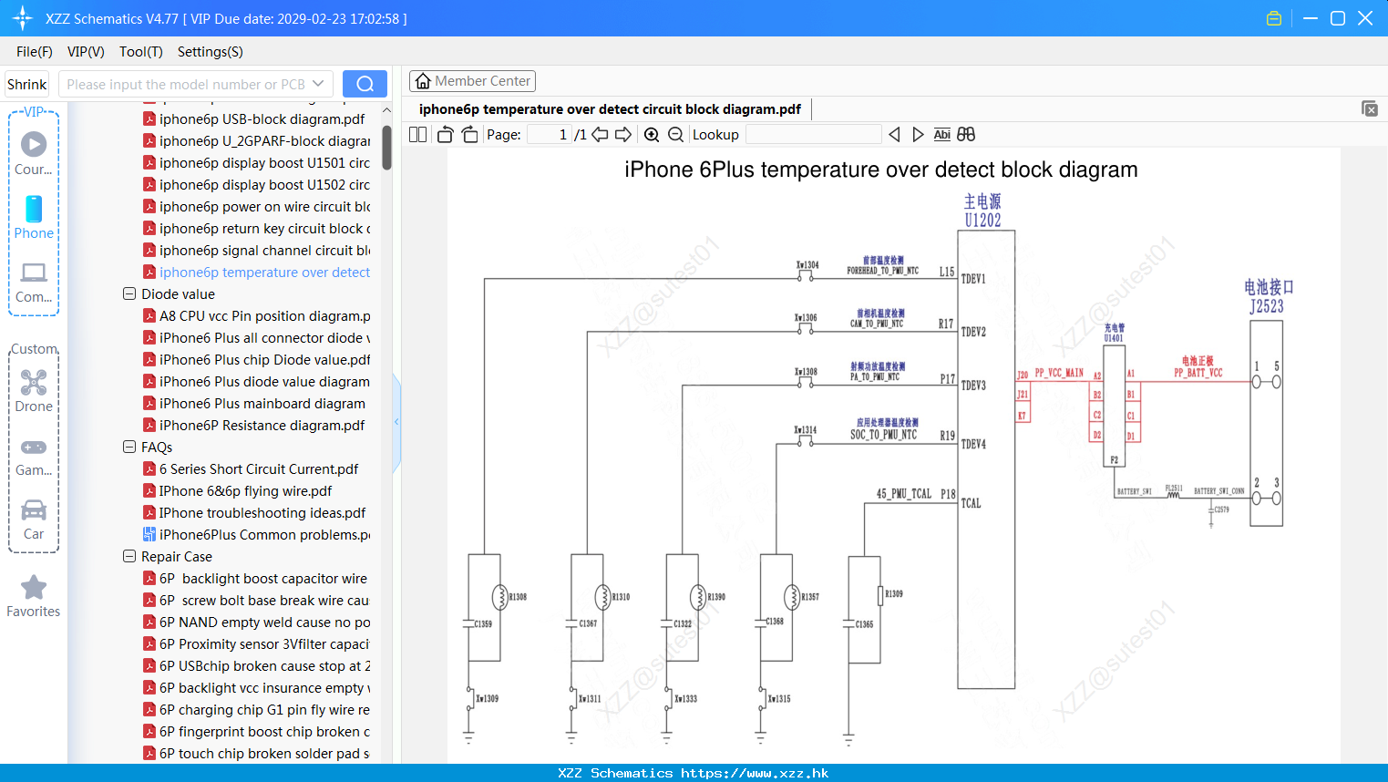Open iPhone6Plus Common problems file
The height and width of the screenshot is (782, 1388).
[x=257, y=535]
